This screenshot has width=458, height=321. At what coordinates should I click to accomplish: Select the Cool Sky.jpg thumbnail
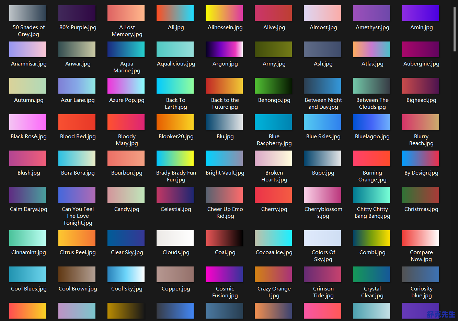click(126, 274)
